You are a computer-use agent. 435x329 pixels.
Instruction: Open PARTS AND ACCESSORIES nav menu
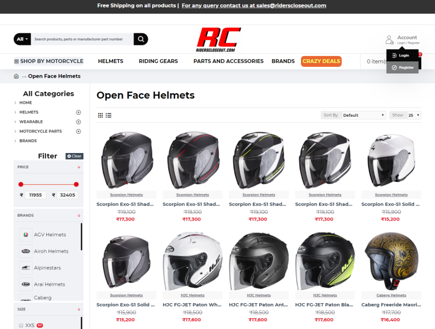(228, 61)
